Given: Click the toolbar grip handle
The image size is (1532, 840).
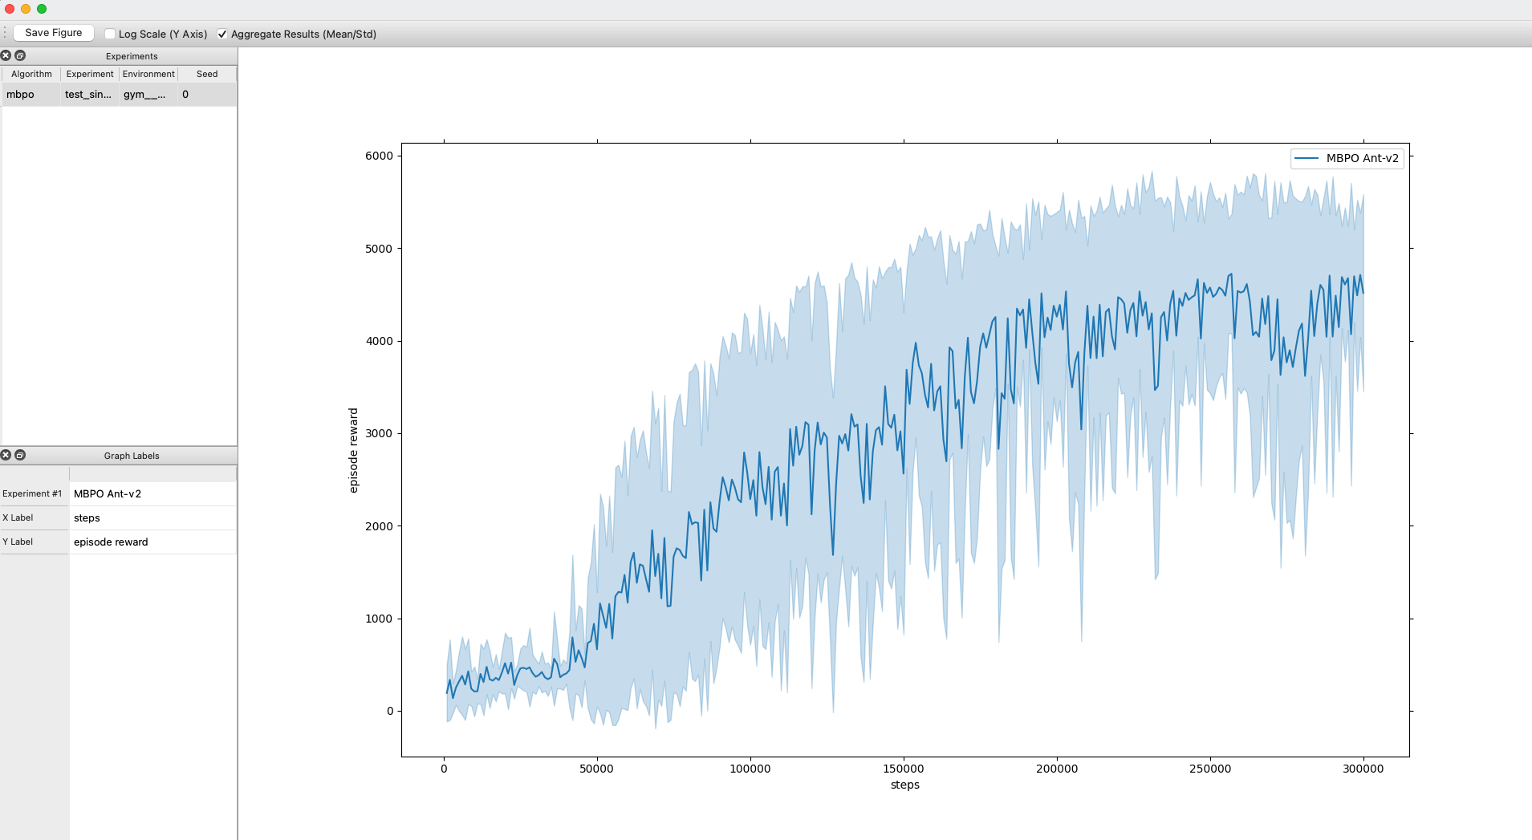Looking at the screenshot, I should (5, 33).
